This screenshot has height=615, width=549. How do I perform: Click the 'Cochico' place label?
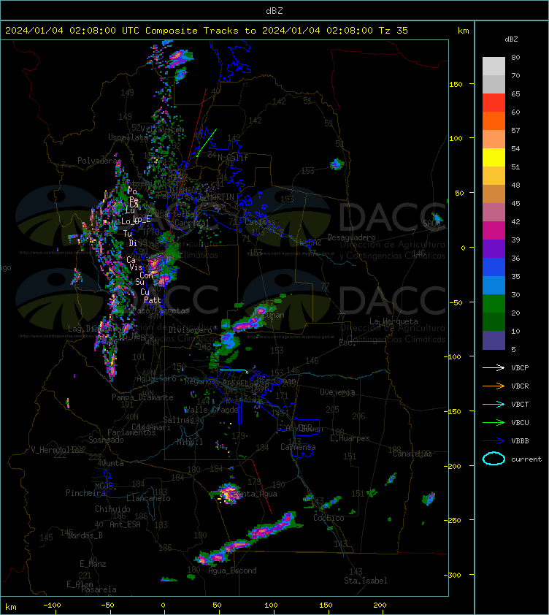pos(329,518)
